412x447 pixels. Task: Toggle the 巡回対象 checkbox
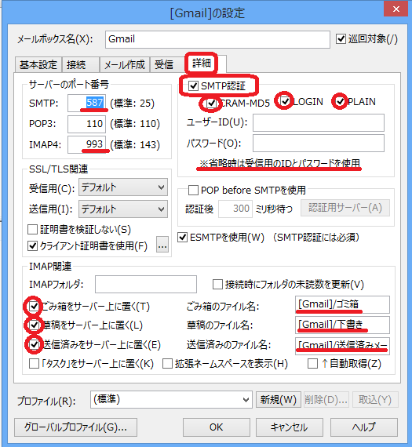[x=341, y=38]
